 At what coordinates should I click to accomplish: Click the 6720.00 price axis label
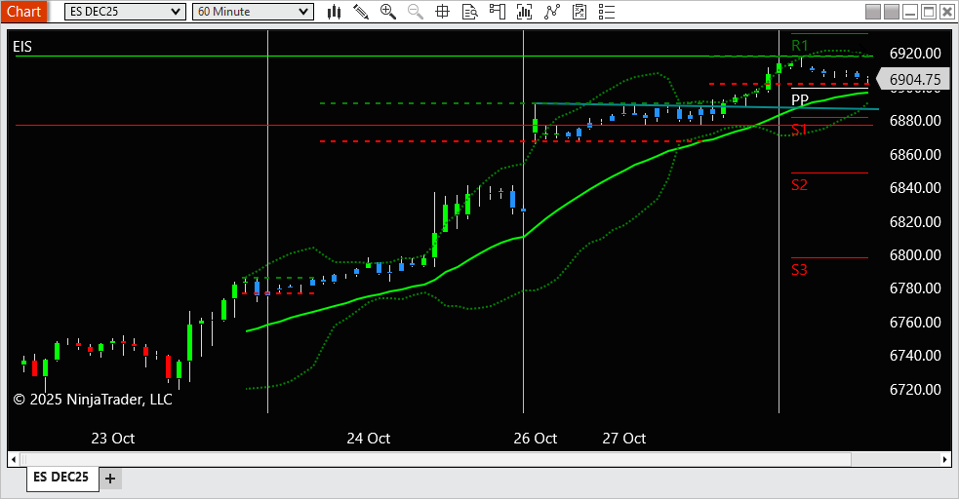[x=915, y=389]
